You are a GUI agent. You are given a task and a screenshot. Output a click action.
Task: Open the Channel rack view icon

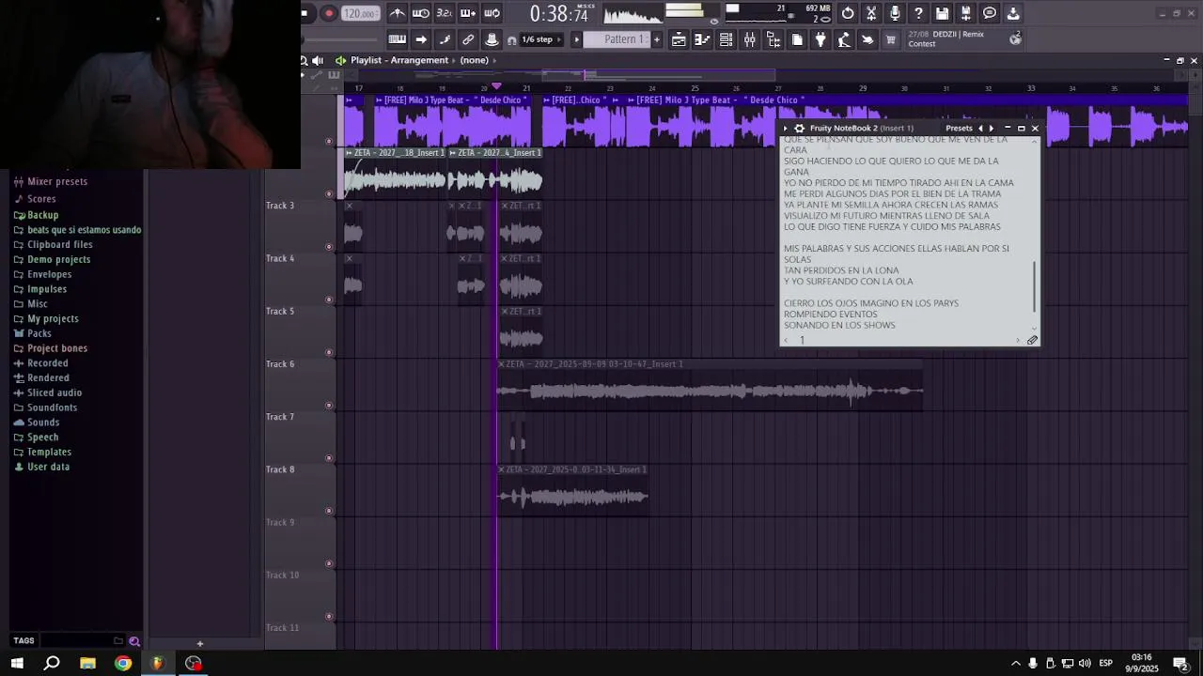[726, 39]
